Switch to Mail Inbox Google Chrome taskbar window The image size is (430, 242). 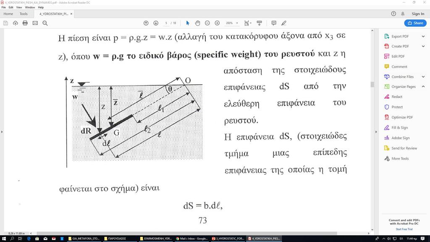(x=191, y=239)
